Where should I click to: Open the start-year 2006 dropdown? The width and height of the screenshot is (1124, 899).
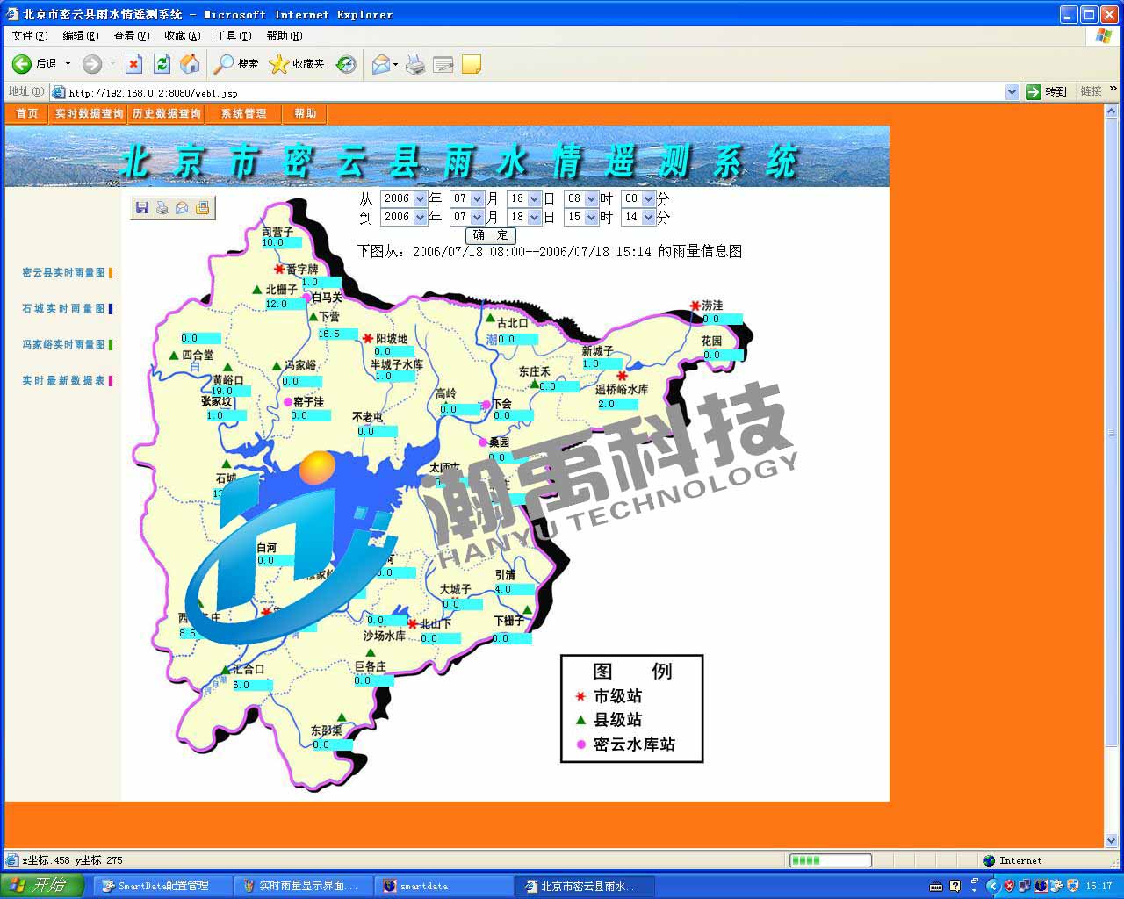[x=420, y=198]
